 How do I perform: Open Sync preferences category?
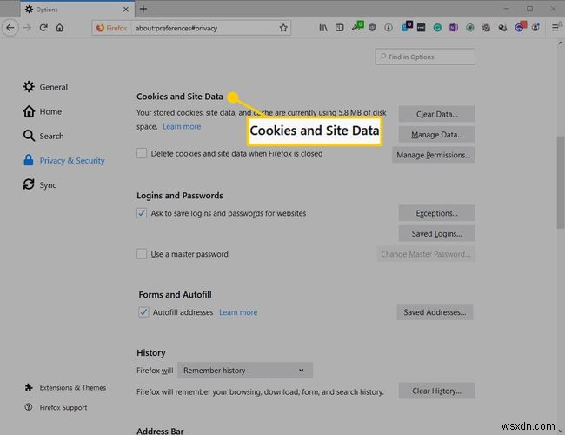(40, 185)
